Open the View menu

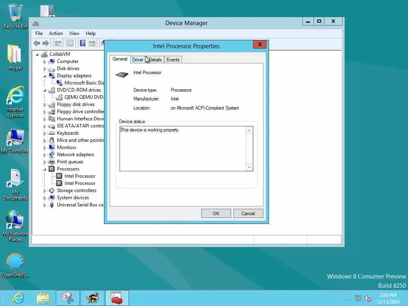point(74,33)
